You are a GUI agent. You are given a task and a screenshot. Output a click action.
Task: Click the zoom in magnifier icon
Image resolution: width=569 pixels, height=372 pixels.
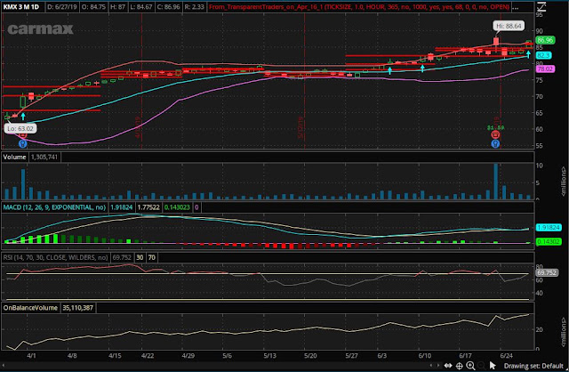tap(470, 366)
